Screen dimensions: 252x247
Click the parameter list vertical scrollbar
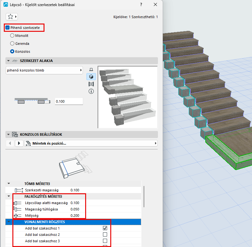144,196
